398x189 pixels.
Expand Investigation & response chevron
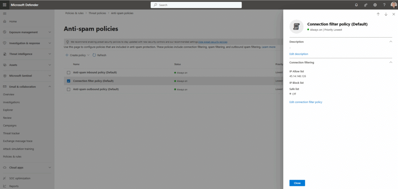point(50,43)
